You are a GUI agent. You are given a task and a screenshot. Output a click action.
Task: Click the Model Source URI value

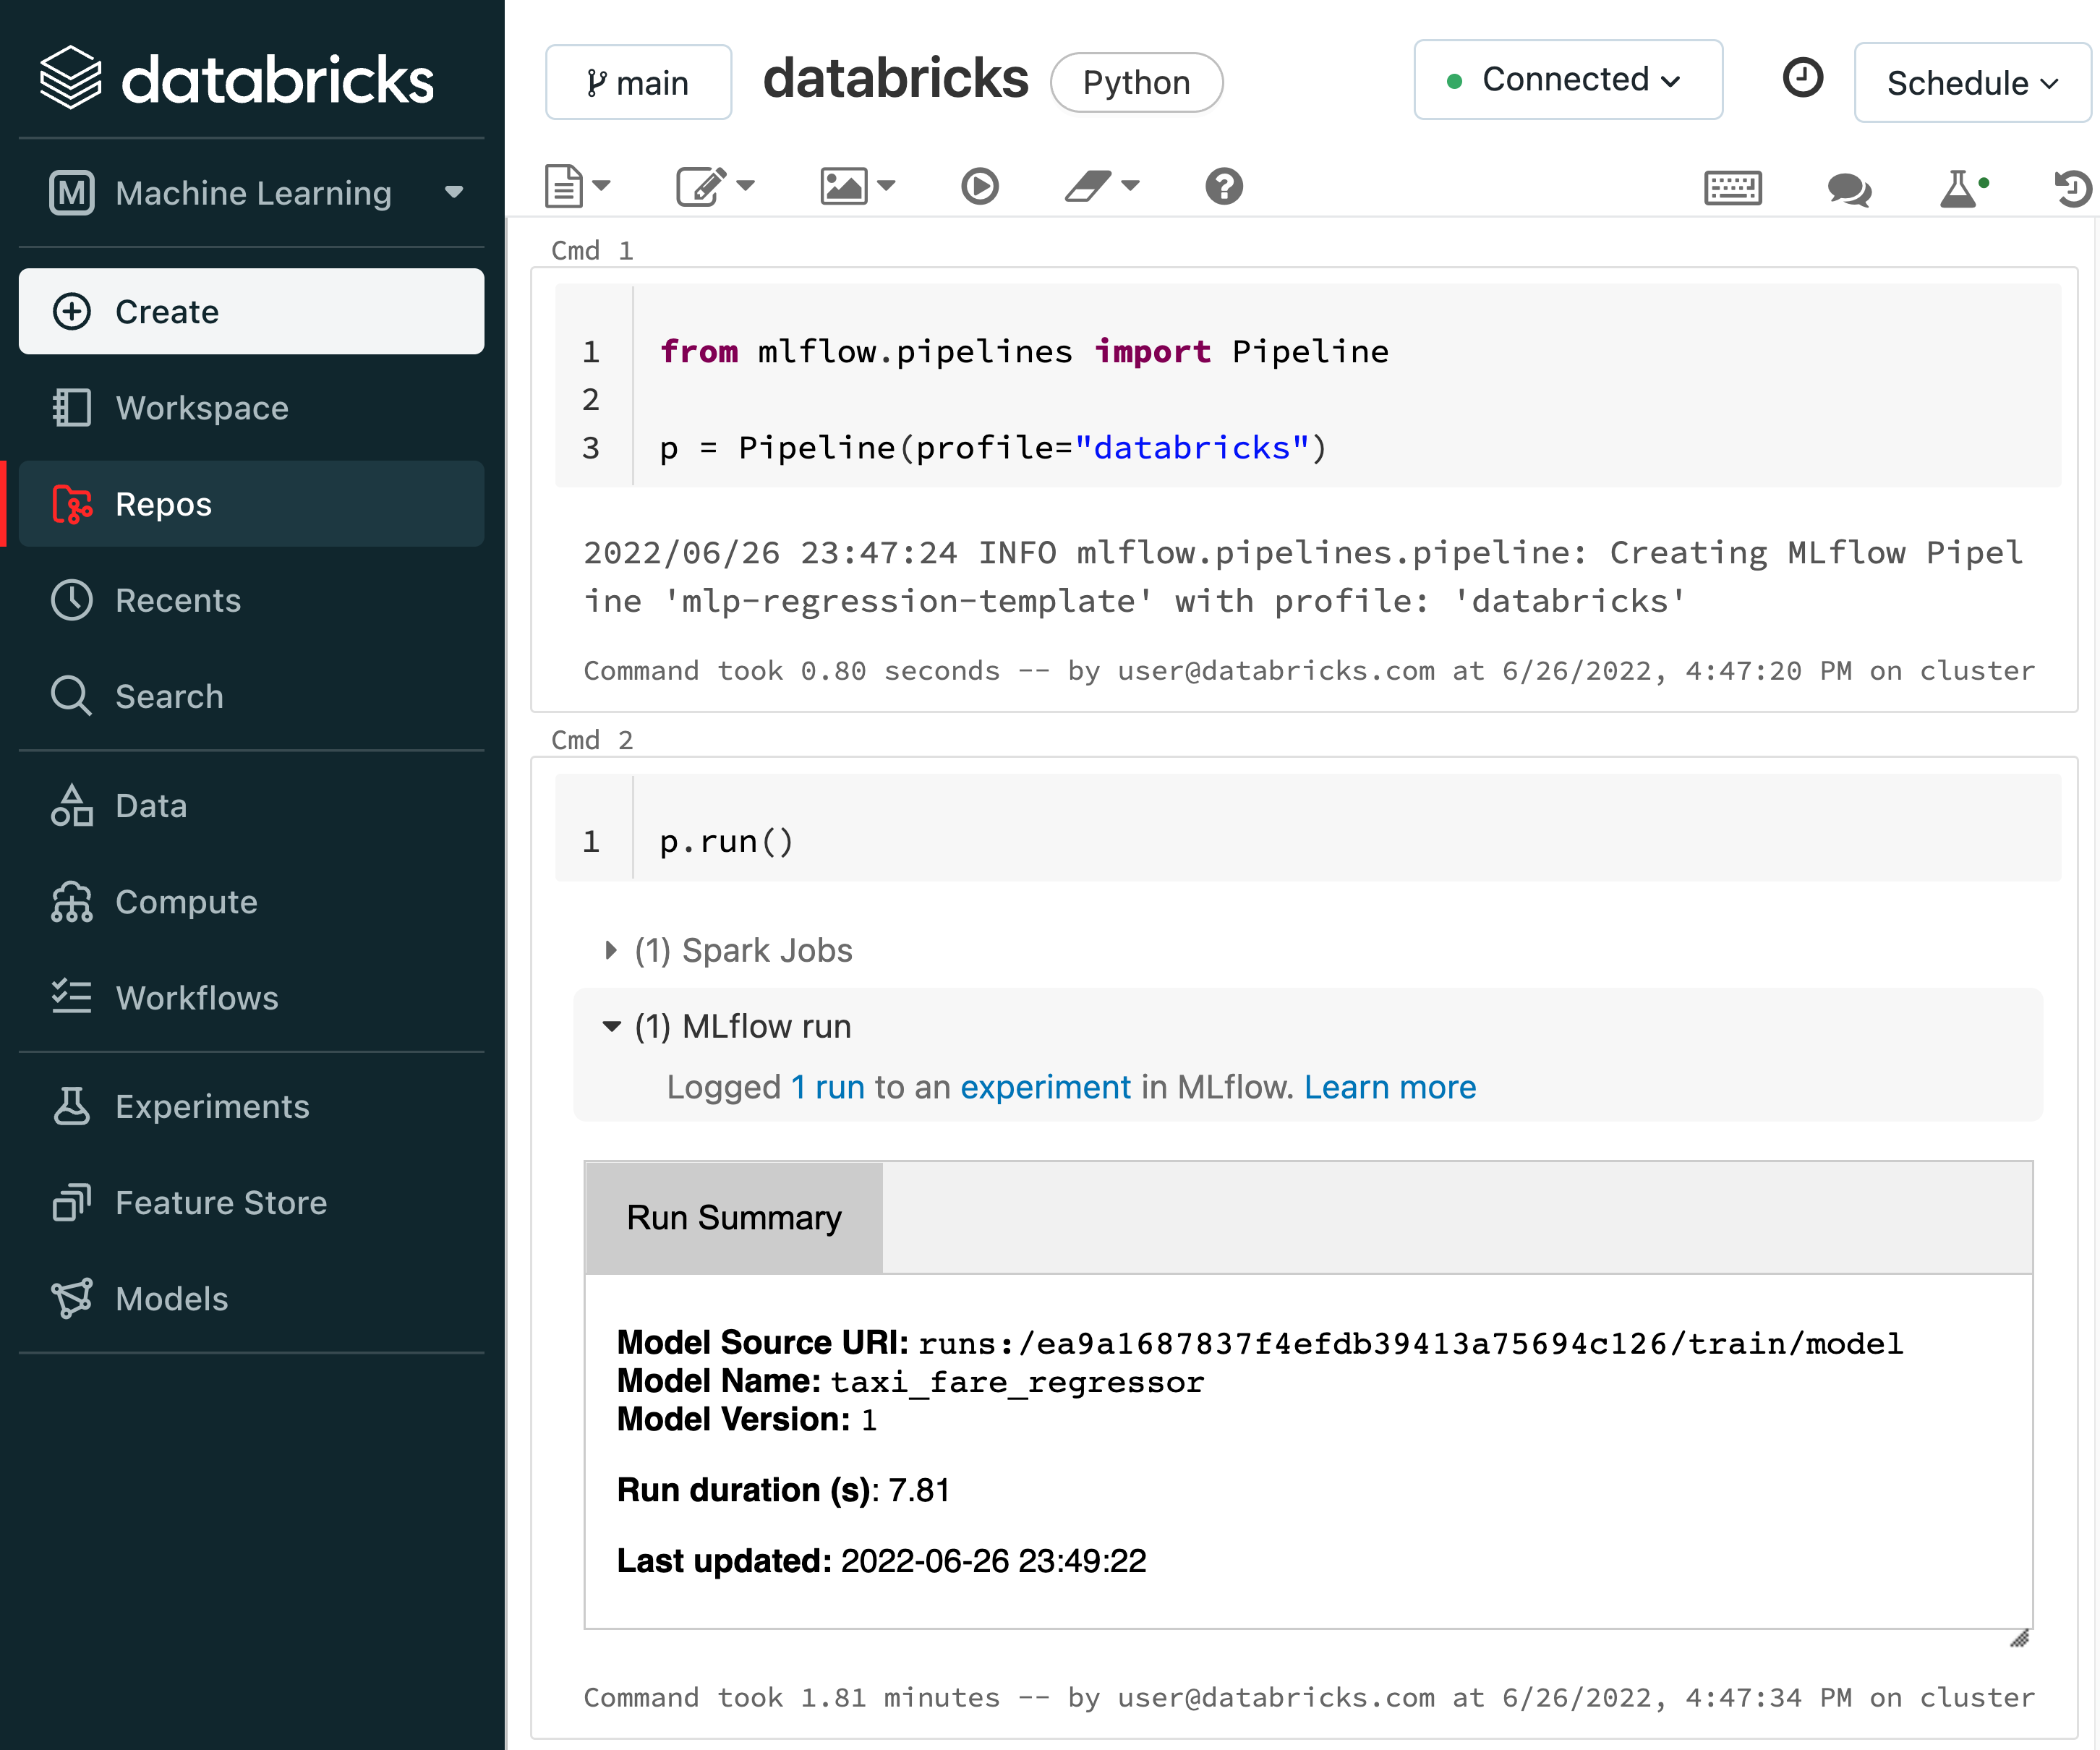[x=1410, y=1344]
